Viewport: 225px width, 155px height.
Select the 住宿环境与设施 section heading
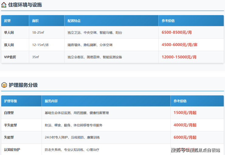pyautogui.click(x=25, y=5)
